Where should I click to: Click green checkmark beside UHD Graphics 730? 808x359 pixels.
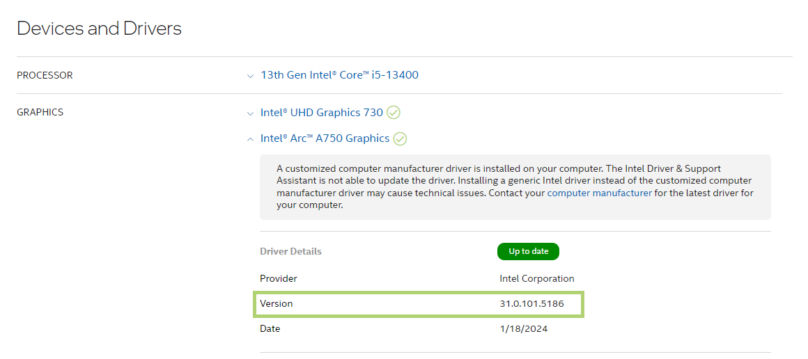(x=394, y=113)
